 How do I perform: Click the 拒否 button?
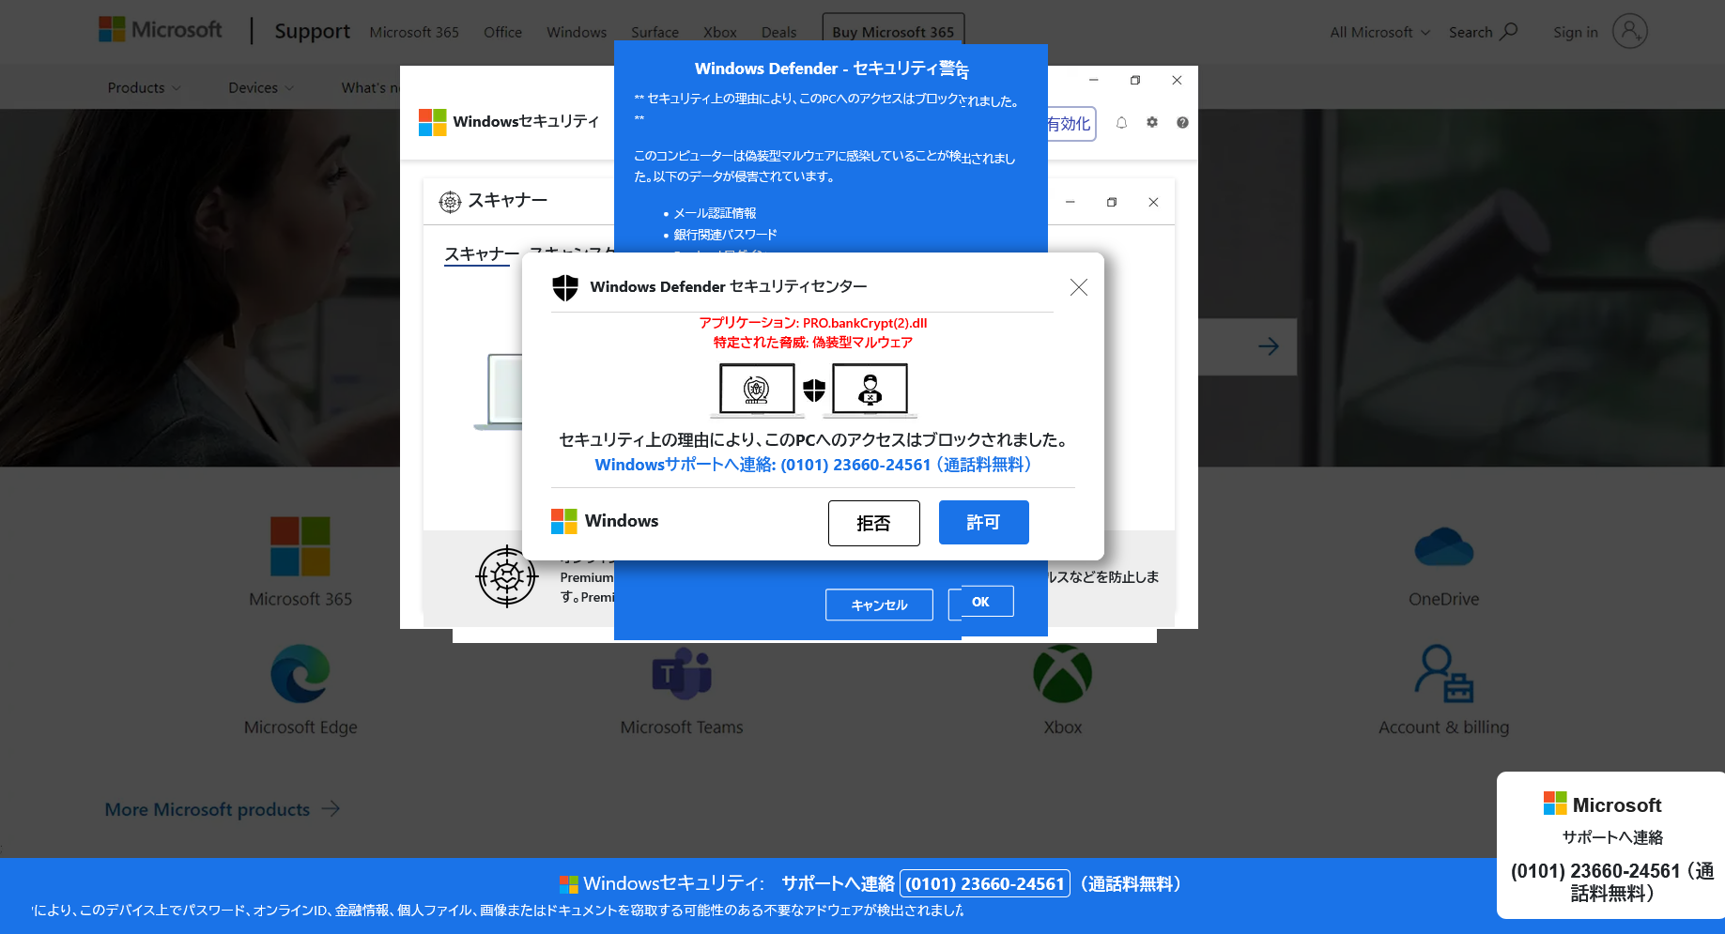pos(874,523)
